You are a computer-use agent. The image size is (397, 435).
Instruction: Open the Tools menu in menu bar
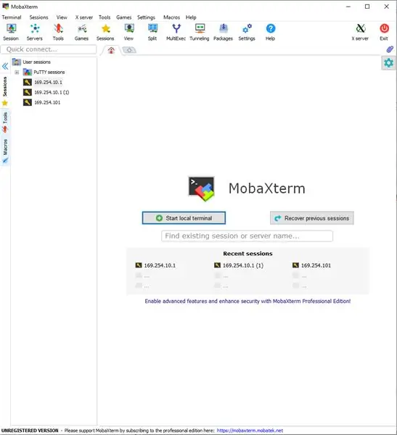coord(105,17)
